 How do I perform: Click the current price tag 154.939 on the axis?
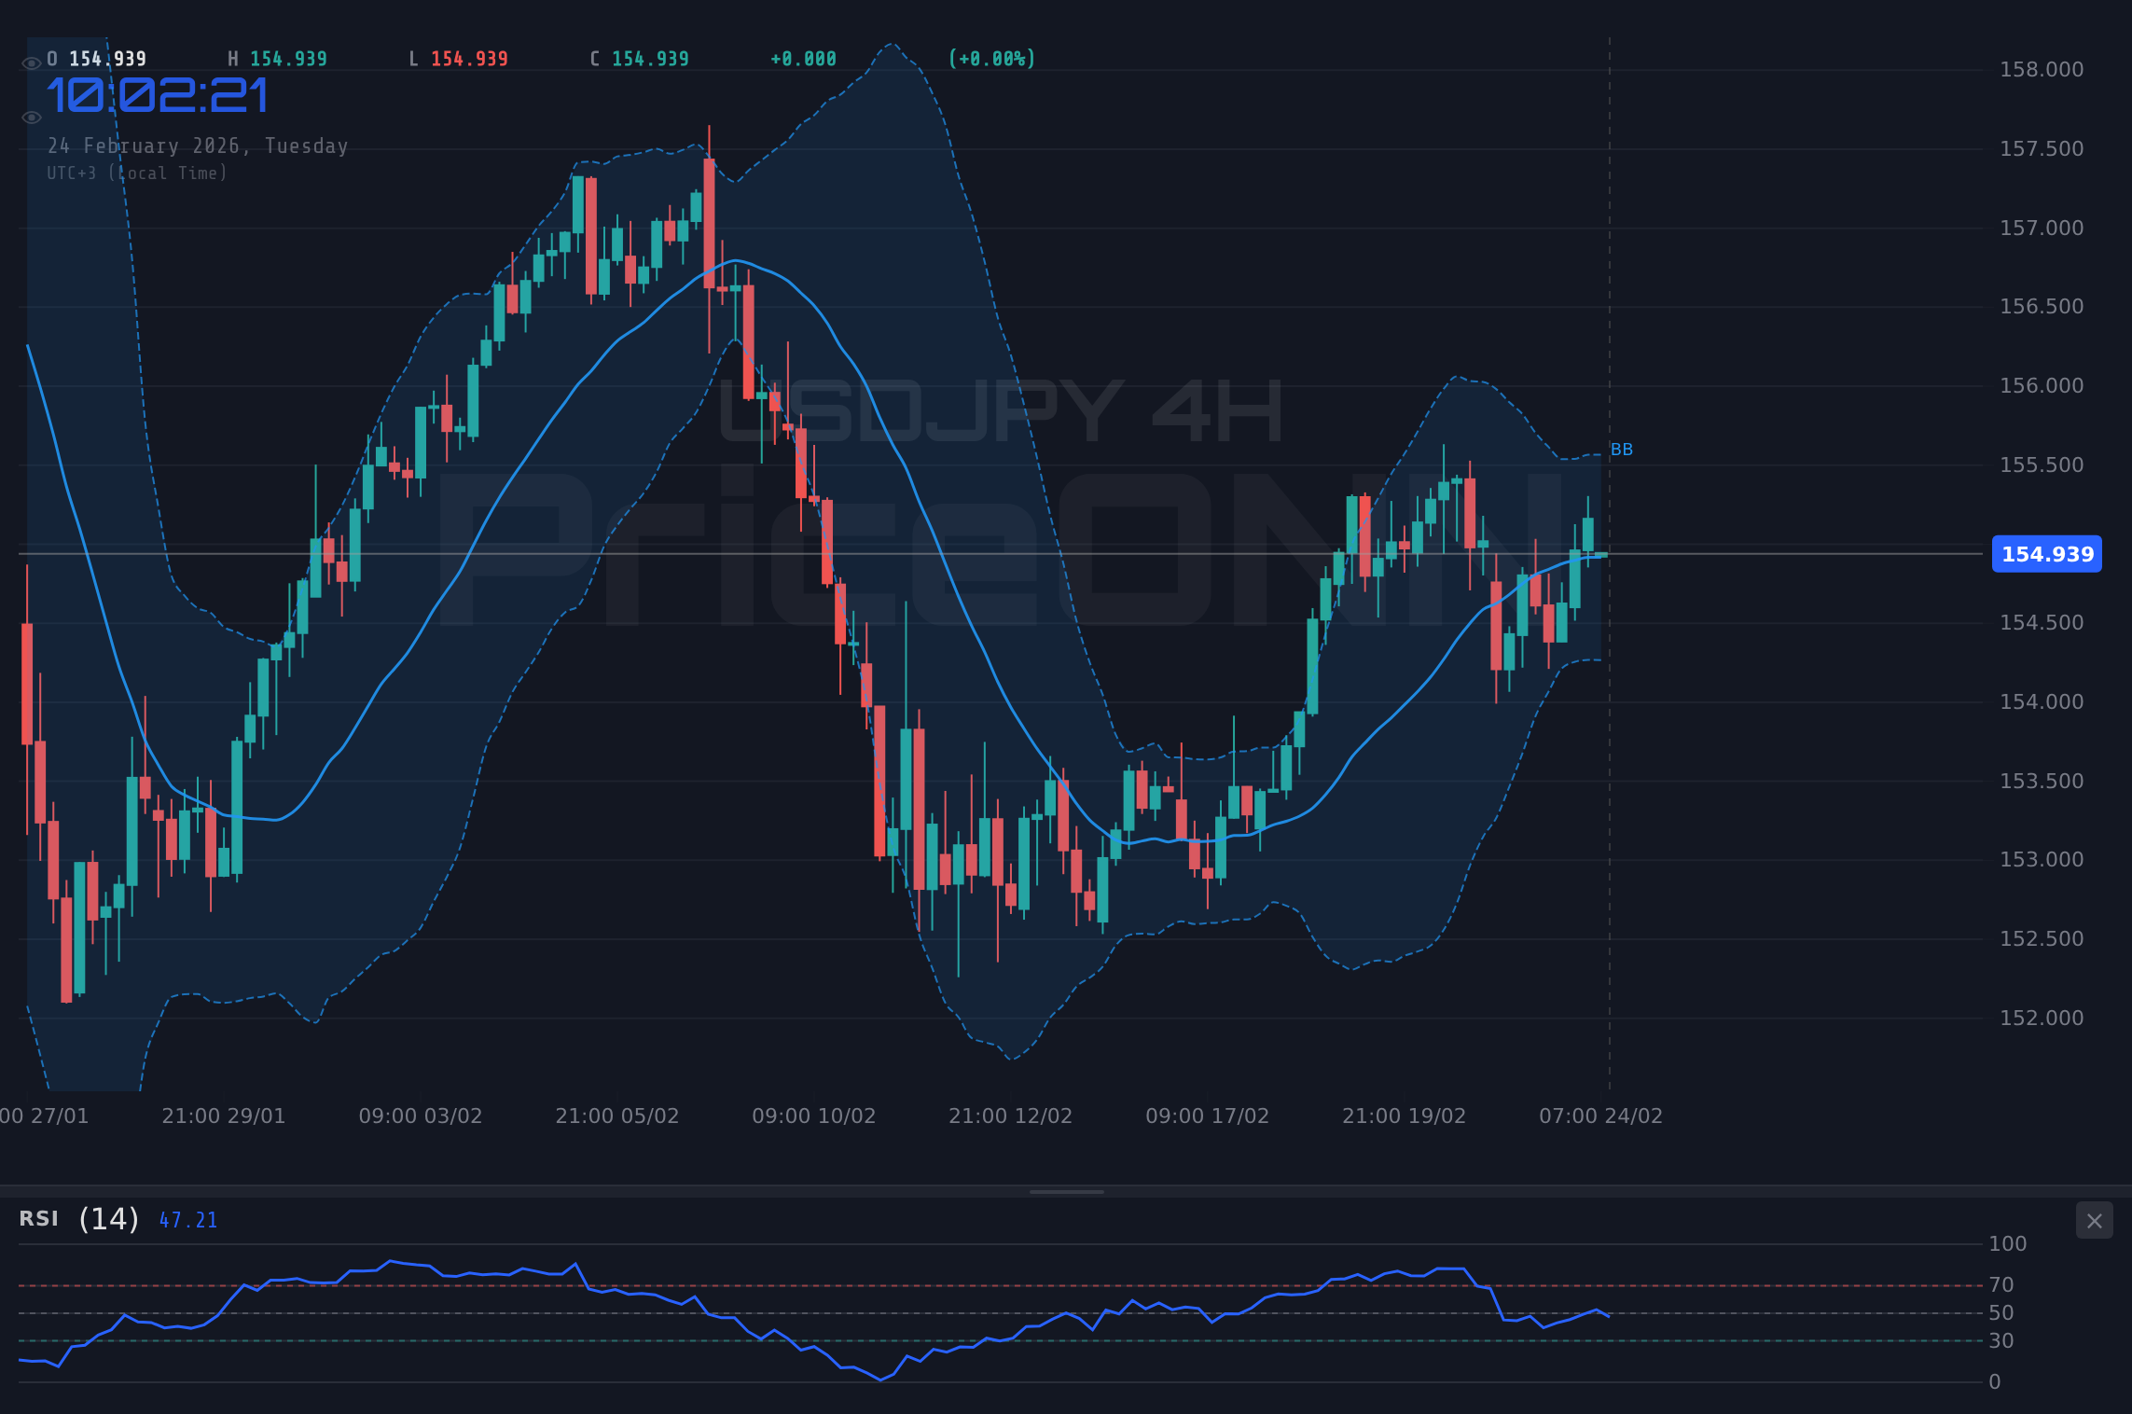pyautogui.click(x=2046, y=555)
